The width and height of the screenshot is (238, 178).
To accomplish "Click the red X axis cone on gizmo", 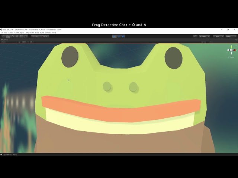I will point(235,50).
